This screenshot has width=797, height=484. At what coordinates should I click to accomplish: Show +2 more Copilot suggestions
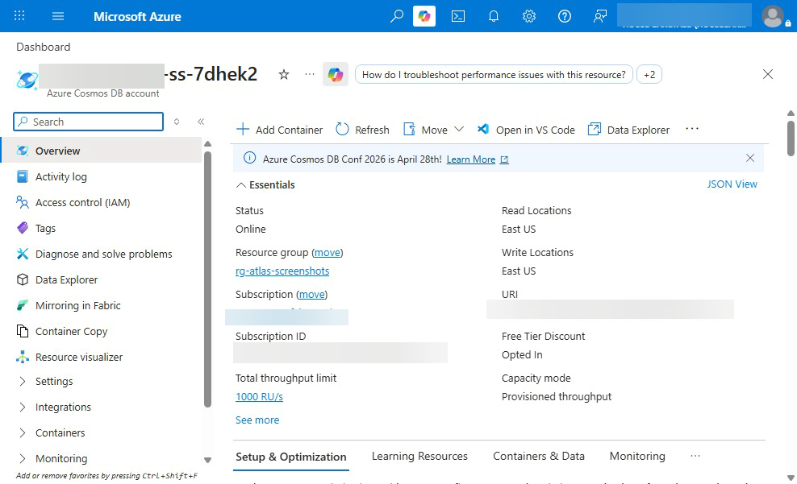[649, 75]
